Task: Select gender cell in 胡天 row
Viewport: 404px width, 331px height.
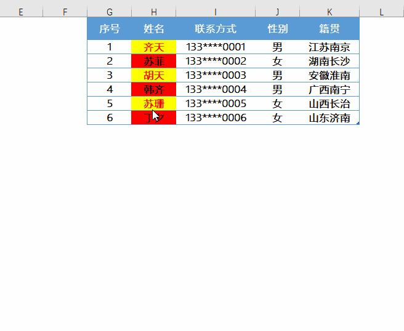Action: tap(277, 75)
